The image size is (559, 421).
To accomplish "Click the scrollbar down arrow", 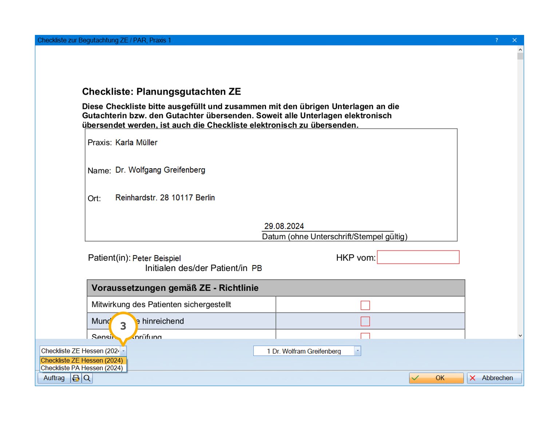I will 520,335.
